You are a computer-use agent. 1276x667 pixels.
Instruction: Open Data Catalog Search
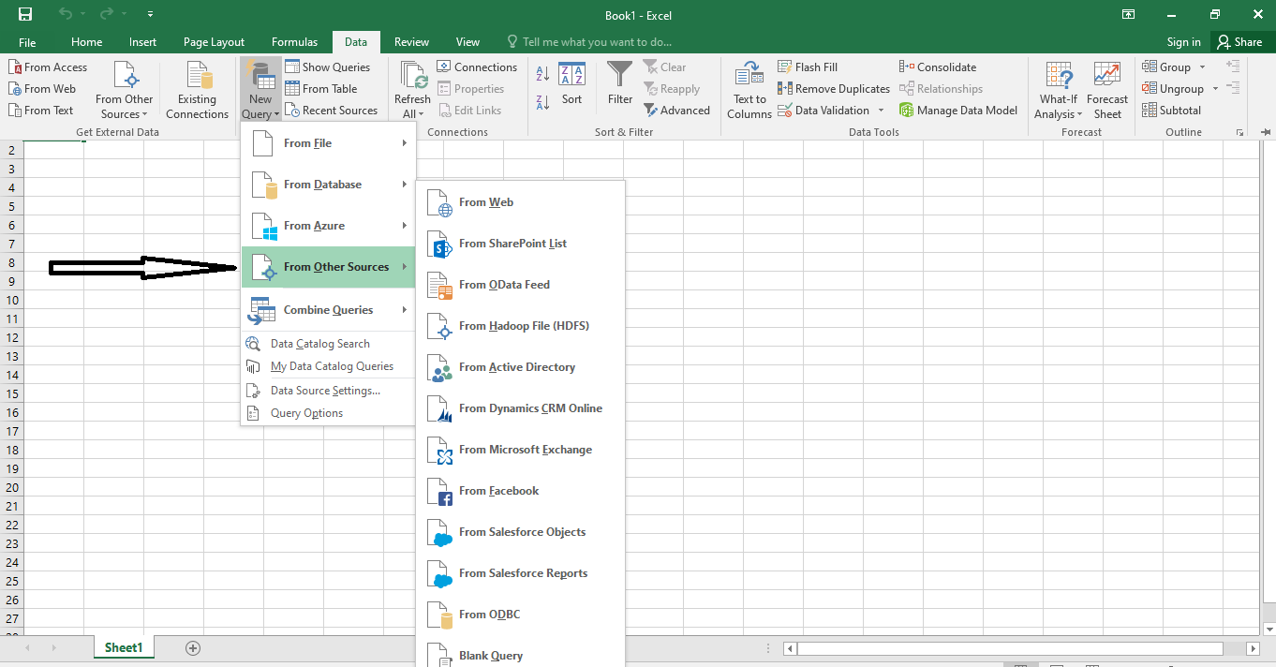pos(319,343)
